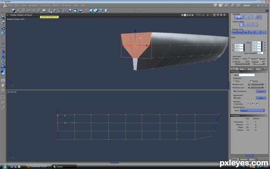
Task: Click the Convert button
Action: coord(261,91)
